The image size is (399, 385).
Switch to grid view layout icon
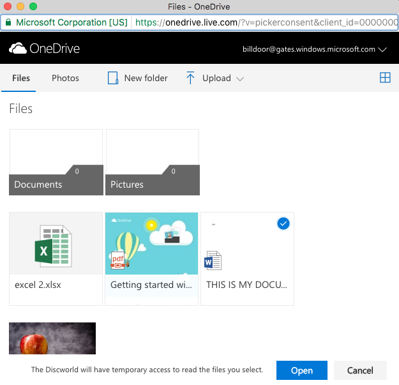[385, 78]
